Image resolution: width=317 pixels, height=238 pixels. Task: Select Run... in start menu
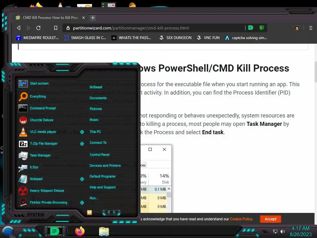tap(94, 198)
